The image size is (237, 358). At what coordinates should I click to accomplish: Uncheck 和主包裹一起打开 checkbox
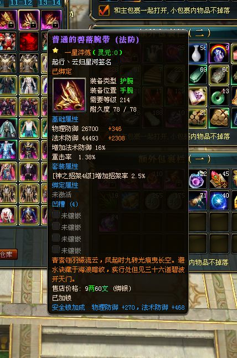[x=104, y=11]
